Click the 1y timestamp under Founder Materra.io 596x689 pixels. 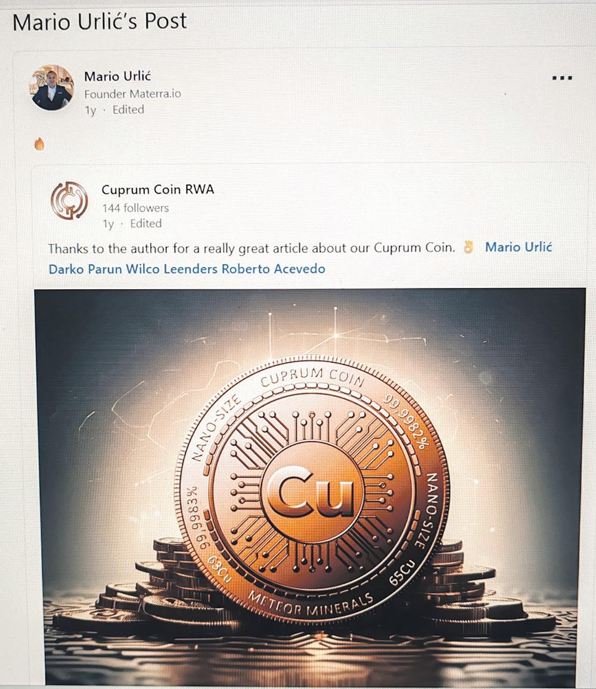pyautogui.click(x=90, y=110)
